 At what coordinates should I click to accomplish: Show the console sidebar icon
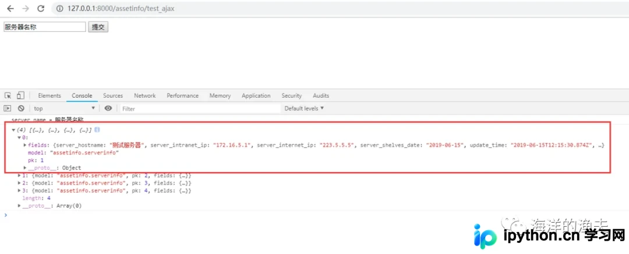[x=7, y=108]
